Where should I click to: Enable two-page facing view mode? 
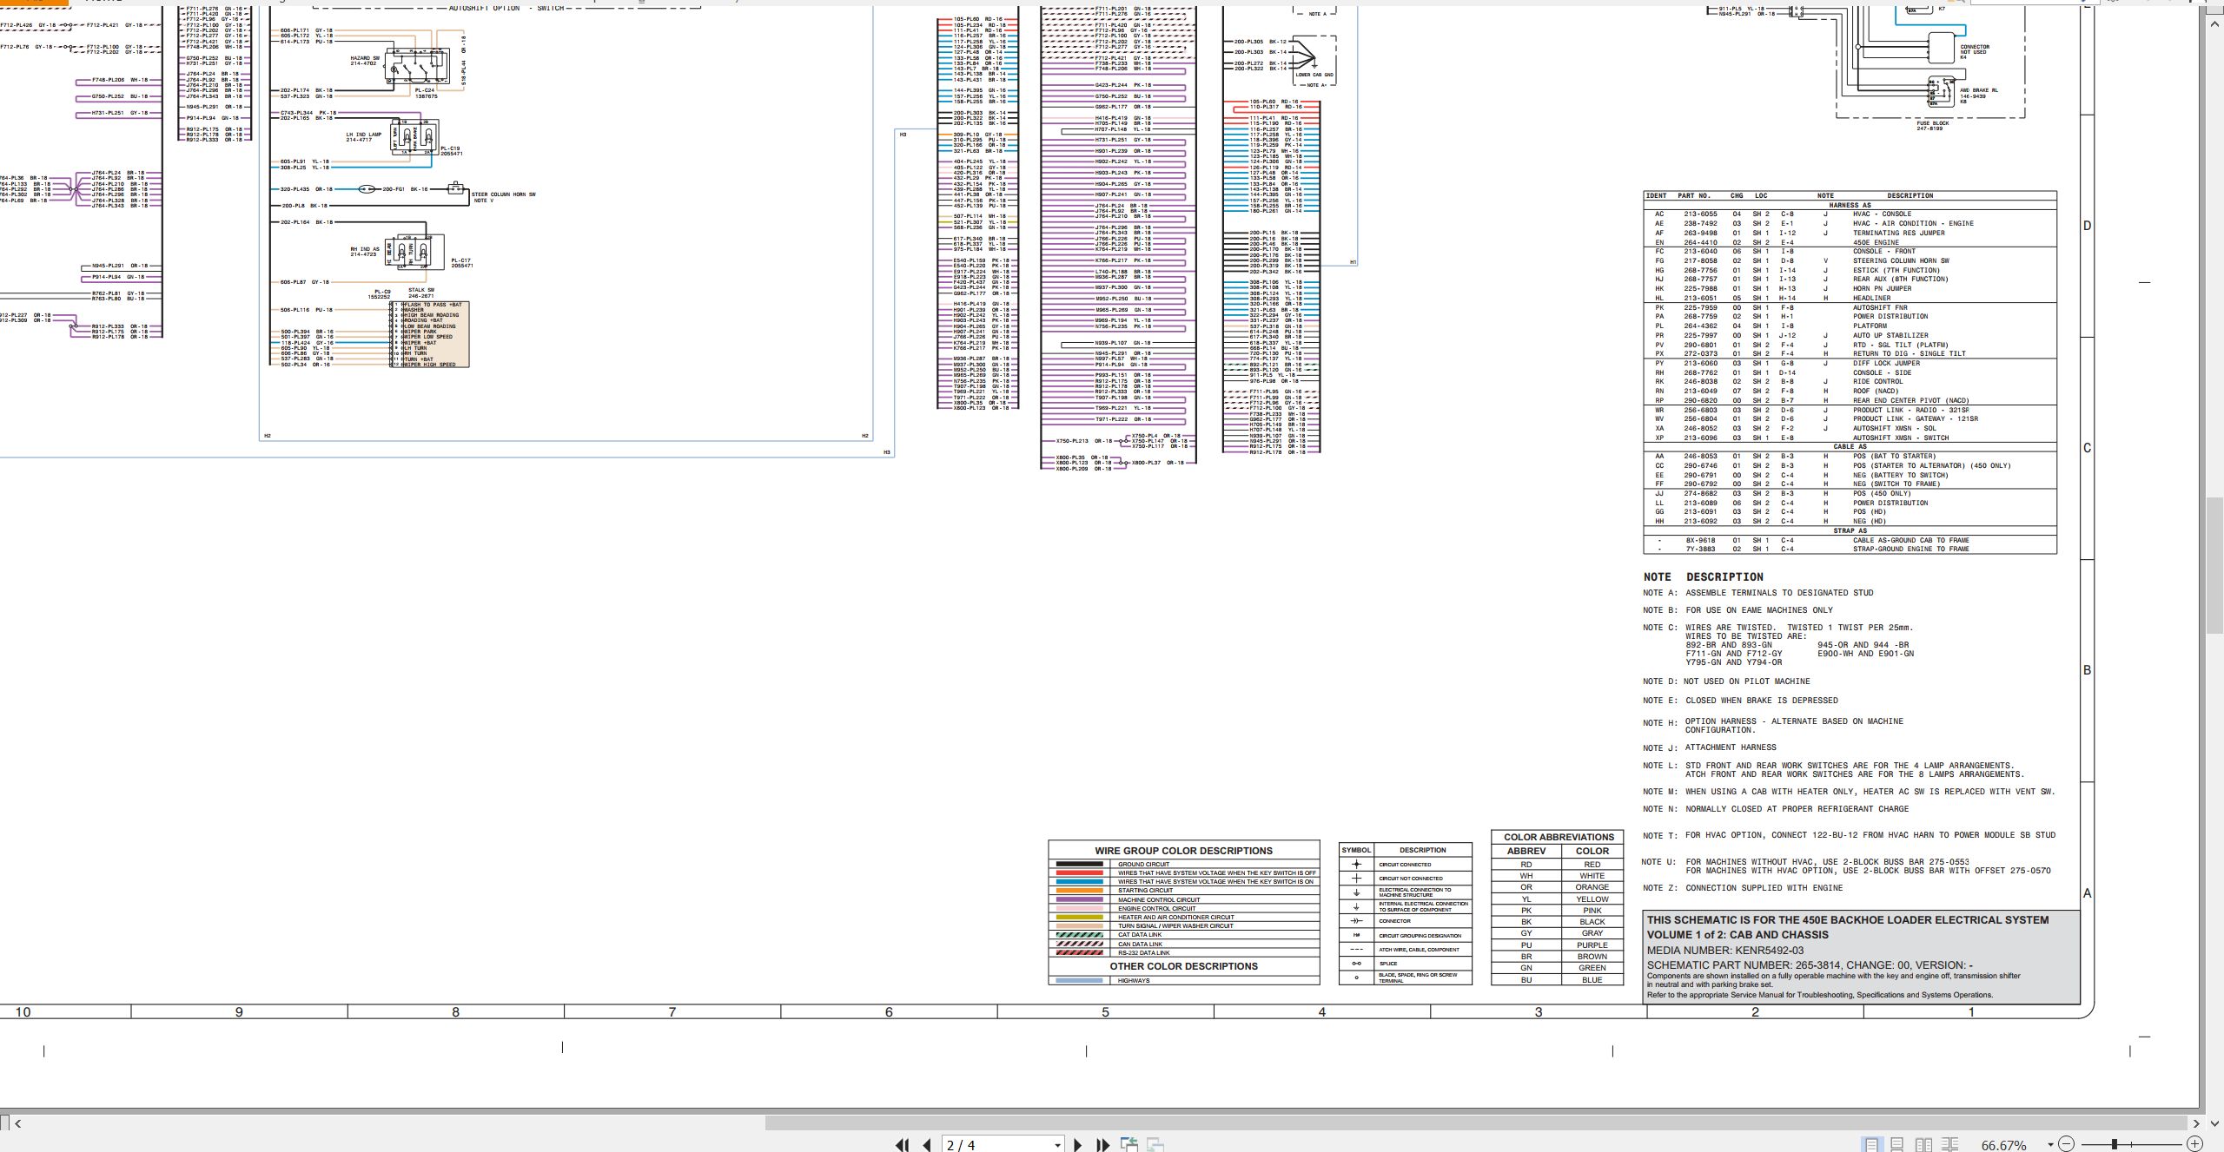[x=1923, y=1145]
